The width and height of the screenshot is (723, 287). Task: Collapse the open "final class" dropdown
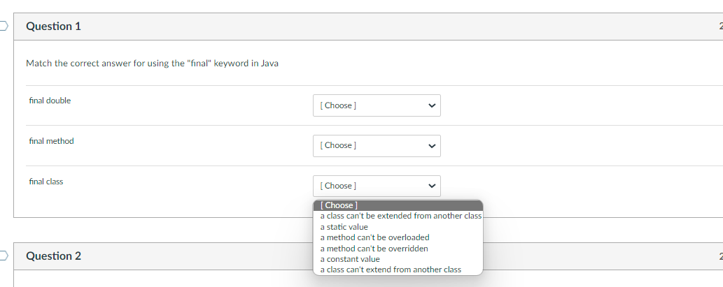[377, 186]
